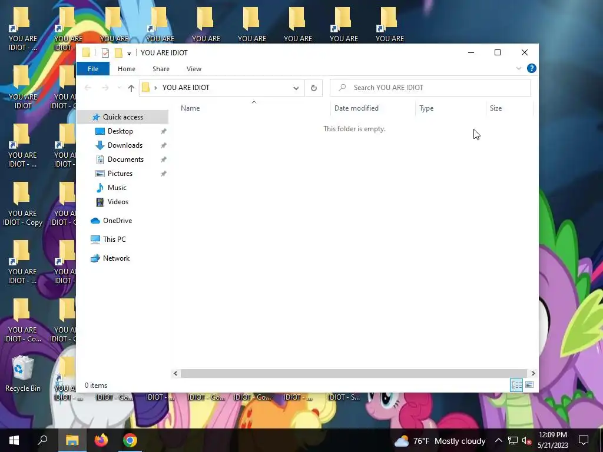
Task: Open Help with the blue question mark
Action: coord(532,68)
